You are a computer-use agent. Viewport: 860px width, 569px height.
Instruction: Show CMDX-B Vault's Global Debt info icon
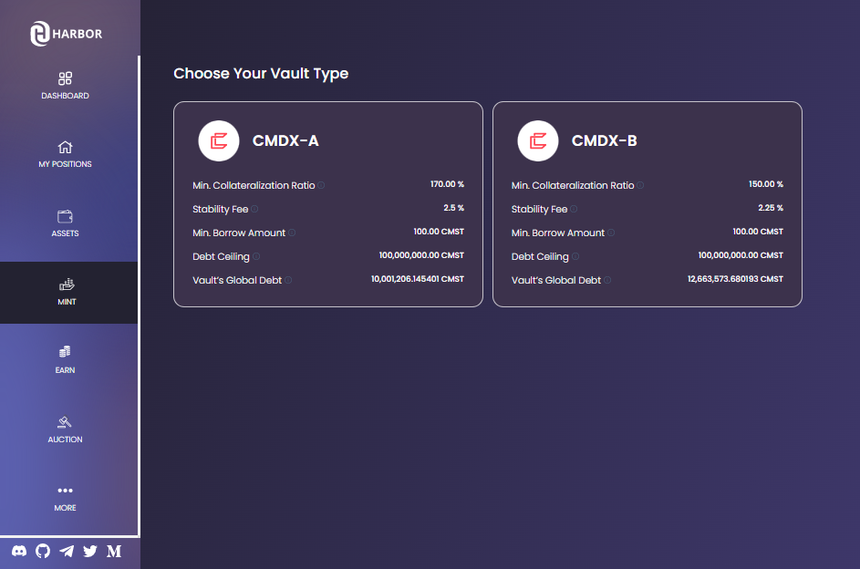607,280
